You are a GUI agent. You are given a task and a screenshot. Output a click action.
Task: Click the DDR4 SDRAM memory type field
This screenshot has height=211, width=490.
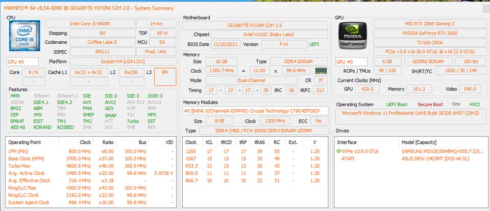(x=299, y=62)
